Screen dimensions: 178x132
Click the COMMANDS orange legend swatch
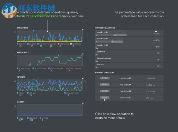pyautogui.click(x=58, y=44)
